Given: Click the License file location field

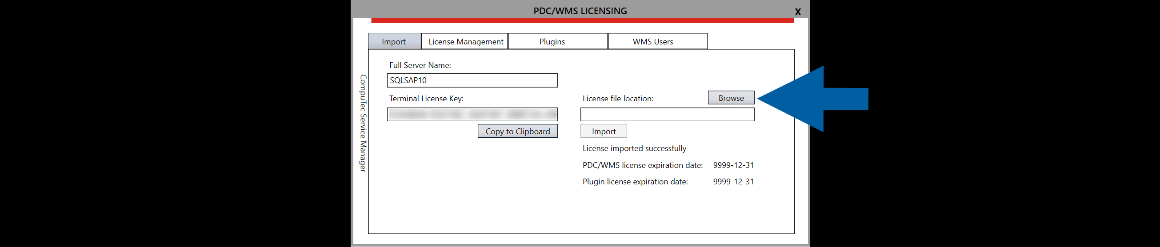Looking at the screenshot, I should pyautogui.click(x=667, y=114).
